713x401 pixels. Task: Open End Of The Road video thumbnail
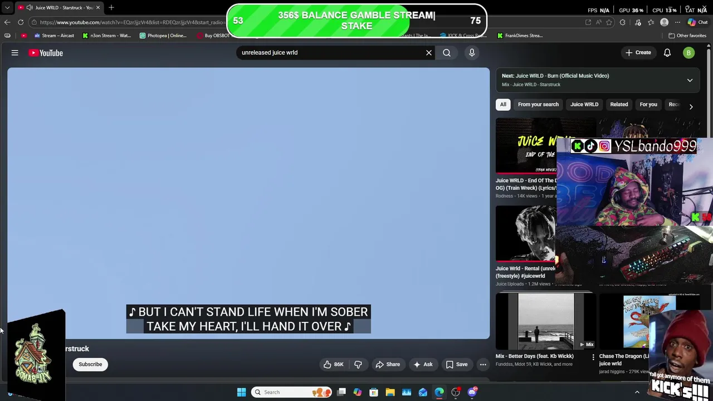click(526, 146)
